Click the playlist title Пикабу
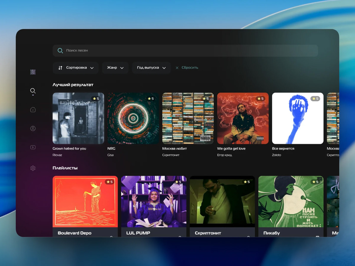This screenshot has height=266, width=355. 272,233
